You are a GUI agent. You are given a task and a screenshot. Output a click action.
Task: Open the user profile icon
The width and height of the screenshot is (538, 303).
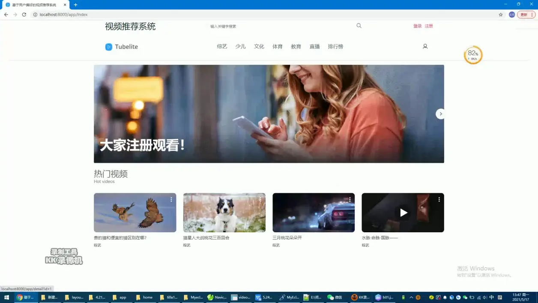tap(425, 46)
